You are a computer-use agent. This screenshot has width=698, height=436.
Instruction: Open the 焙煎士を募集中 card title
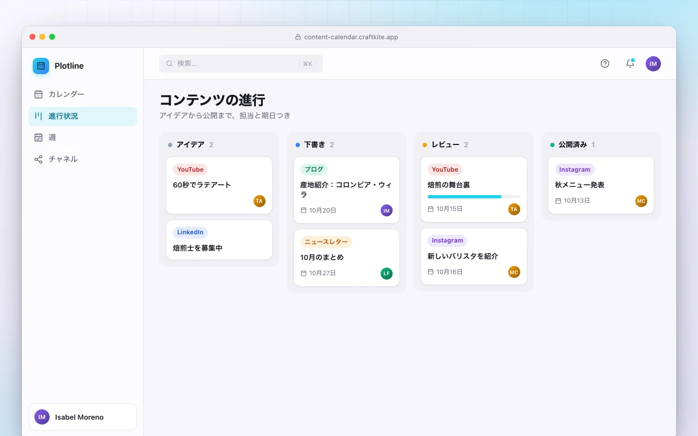pos(197,248)
